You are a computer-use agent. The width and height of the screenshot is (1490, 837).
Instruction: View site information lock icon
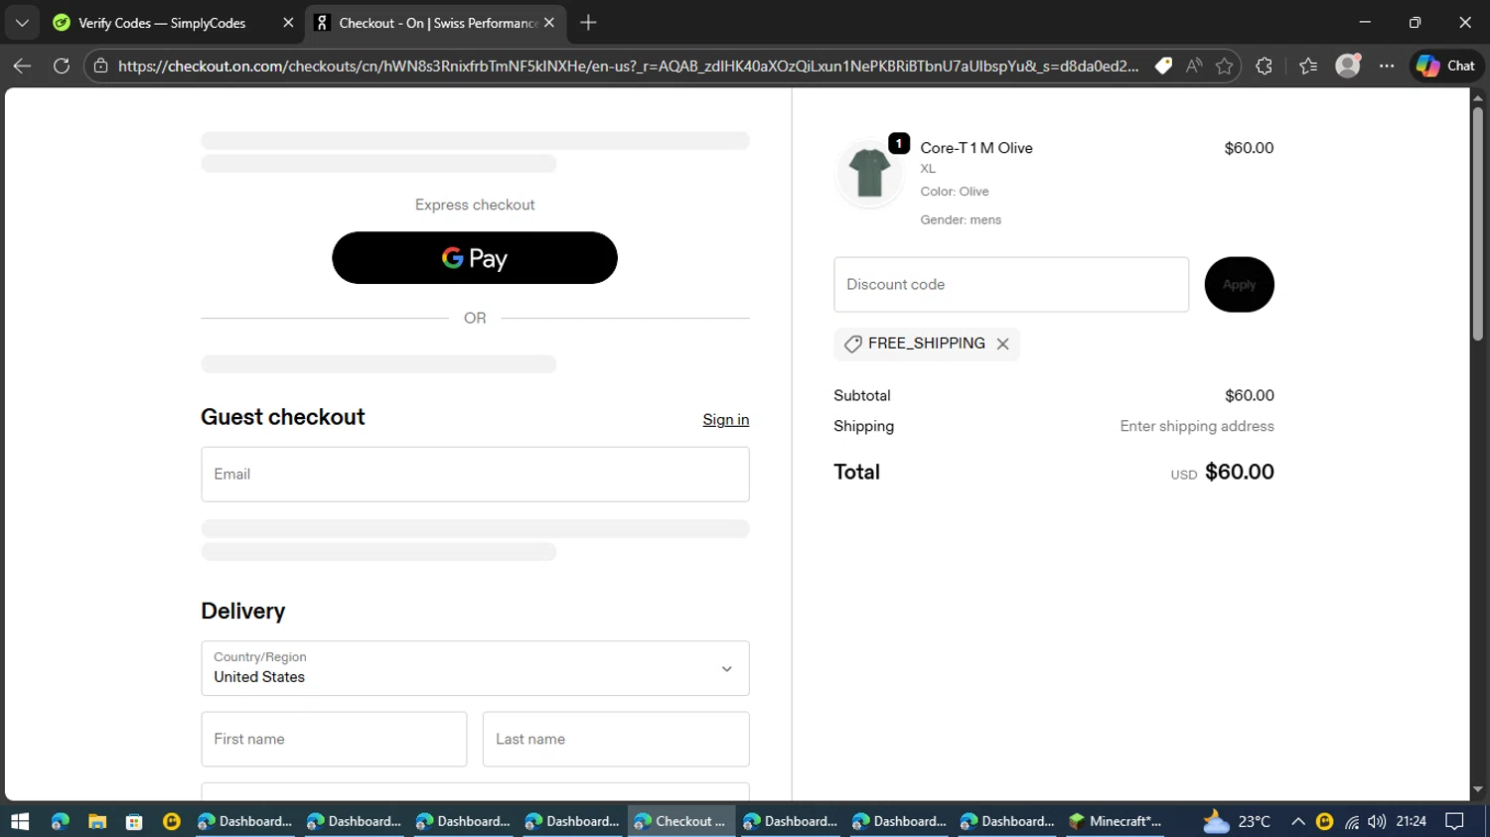100,66
